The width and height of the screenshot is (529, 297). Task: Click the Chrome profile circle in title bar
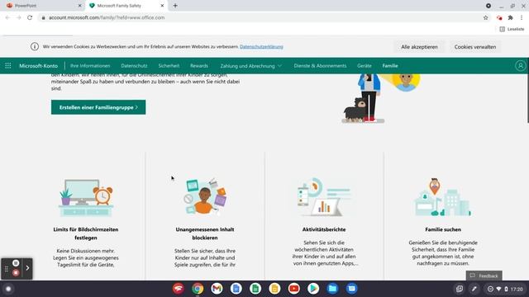pyautogui.click(x=488, y=6)
